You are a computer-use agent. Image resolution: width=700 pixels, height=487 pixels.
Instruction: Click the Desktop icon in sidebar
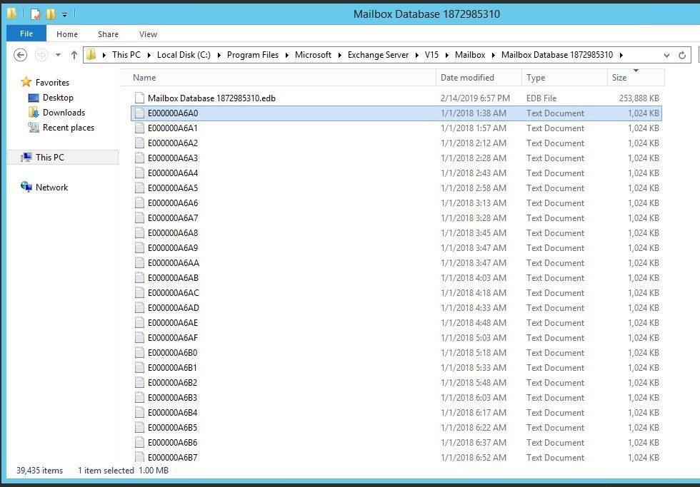click(x=34, y=98)
